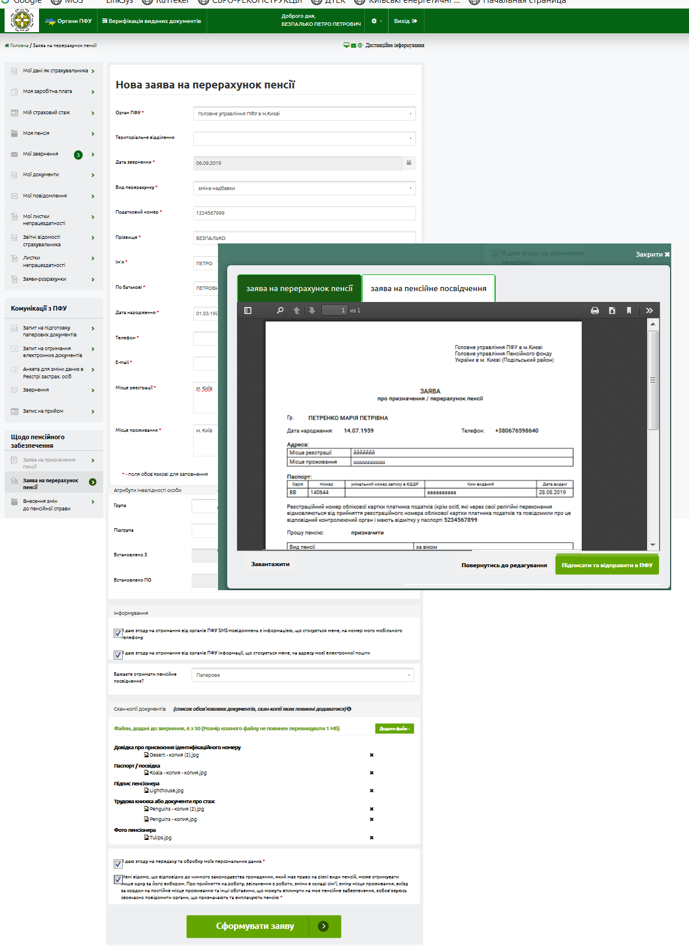Screen dimensions: 689x949
Task: Open the Вид перерахунку dropdown
Action: click(304, 188)
